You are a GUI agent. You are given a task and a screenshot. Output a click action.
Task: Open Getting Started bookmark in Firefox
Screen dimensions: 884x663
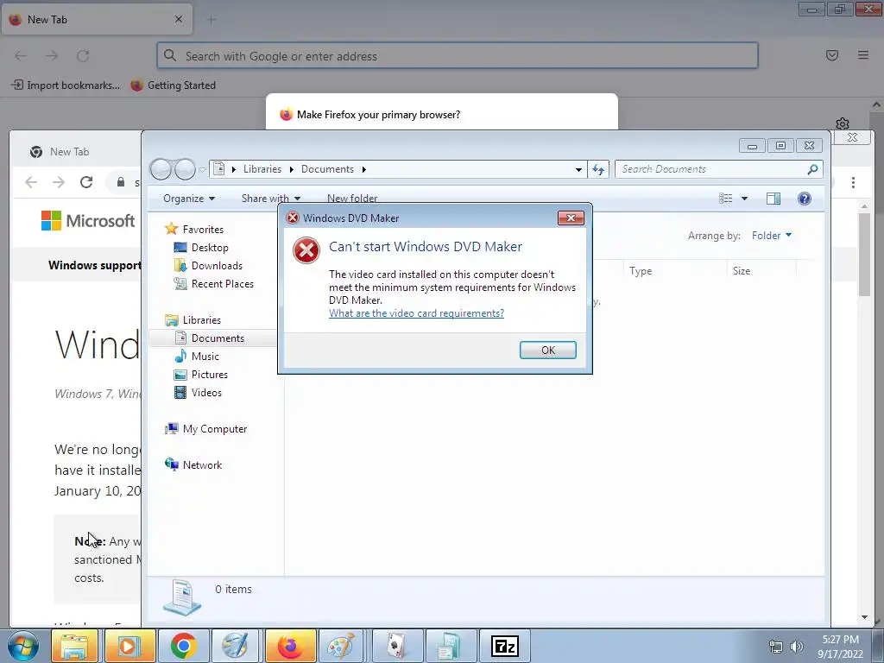pos(173,85)
